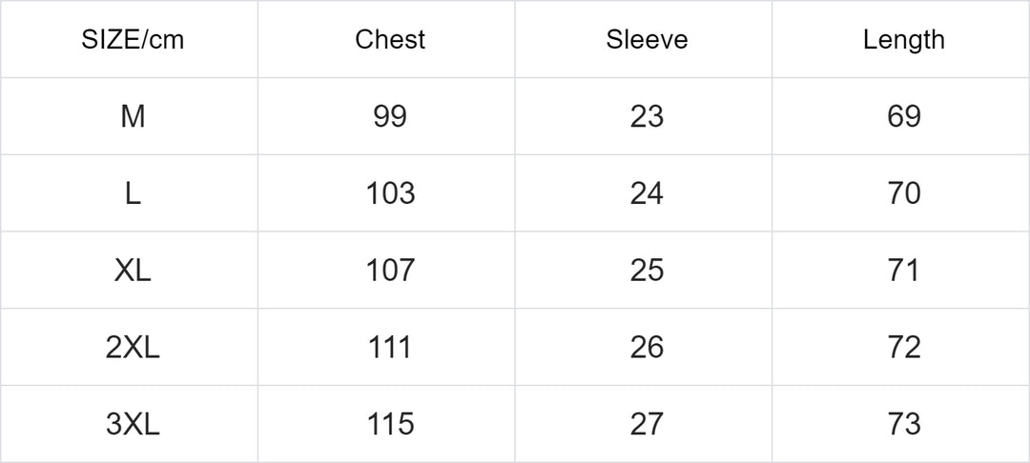
Task: Select sleeve value 27 in 3XL row
Action: (647, 424)
